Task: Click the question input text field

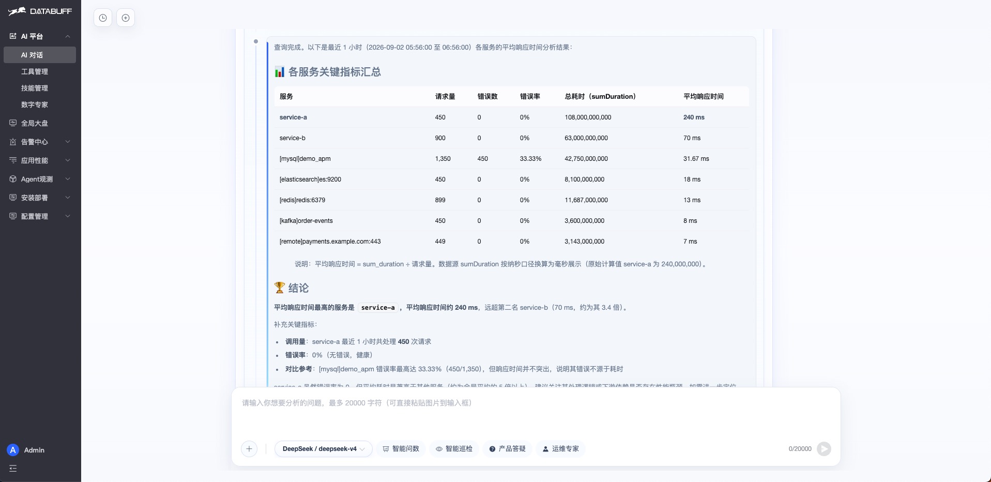Action: 536,414
